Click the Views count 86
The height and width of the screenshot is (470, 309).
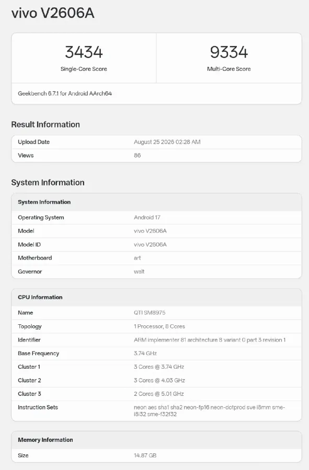(x=138, y=155)
